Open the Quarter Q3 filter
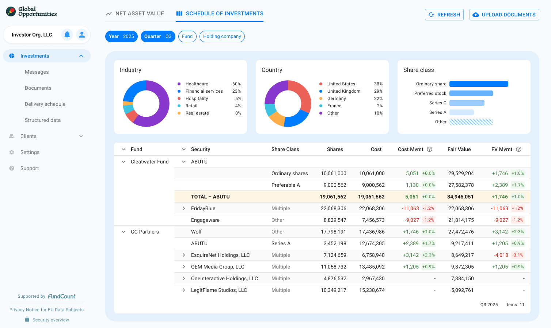 click(158, 36)
